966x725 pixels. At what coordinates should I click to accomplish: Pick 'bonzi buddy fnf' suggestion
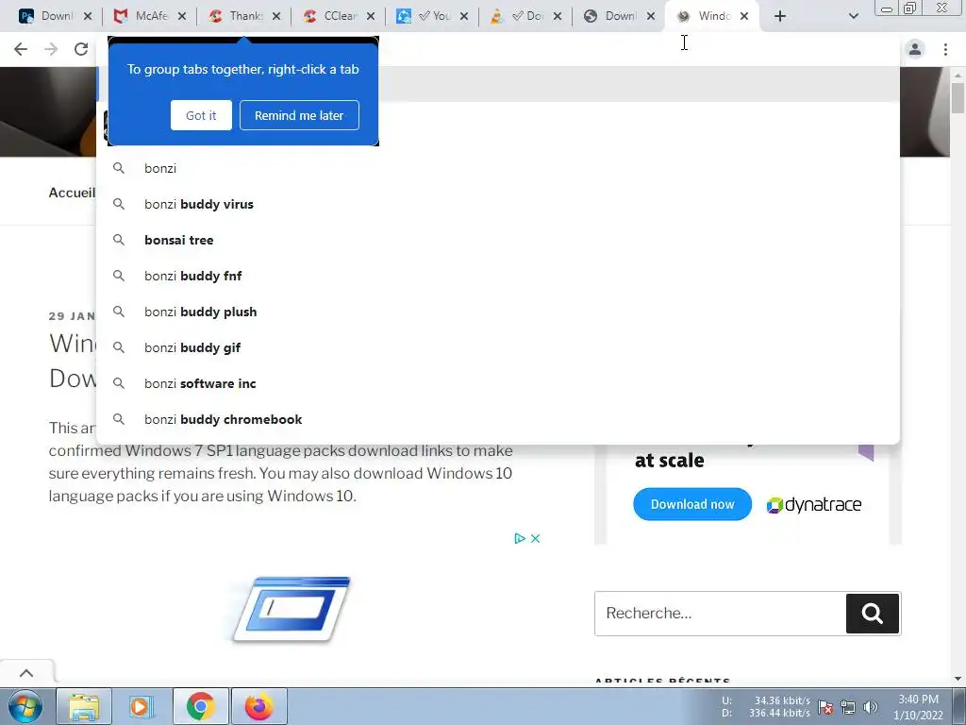click(x=498, y=276)
